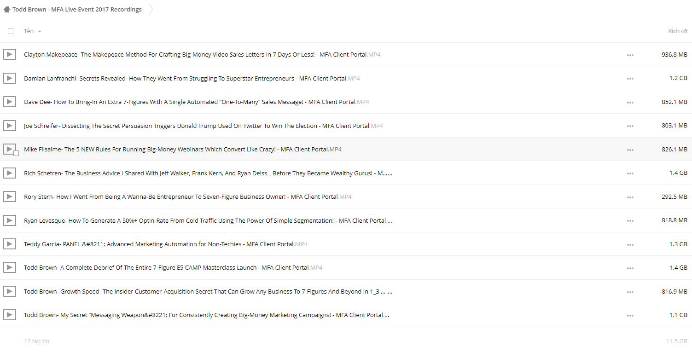This screenshot has width=692, height=358.
Task: Click the 803.1 MB size value
Action: 675,126
